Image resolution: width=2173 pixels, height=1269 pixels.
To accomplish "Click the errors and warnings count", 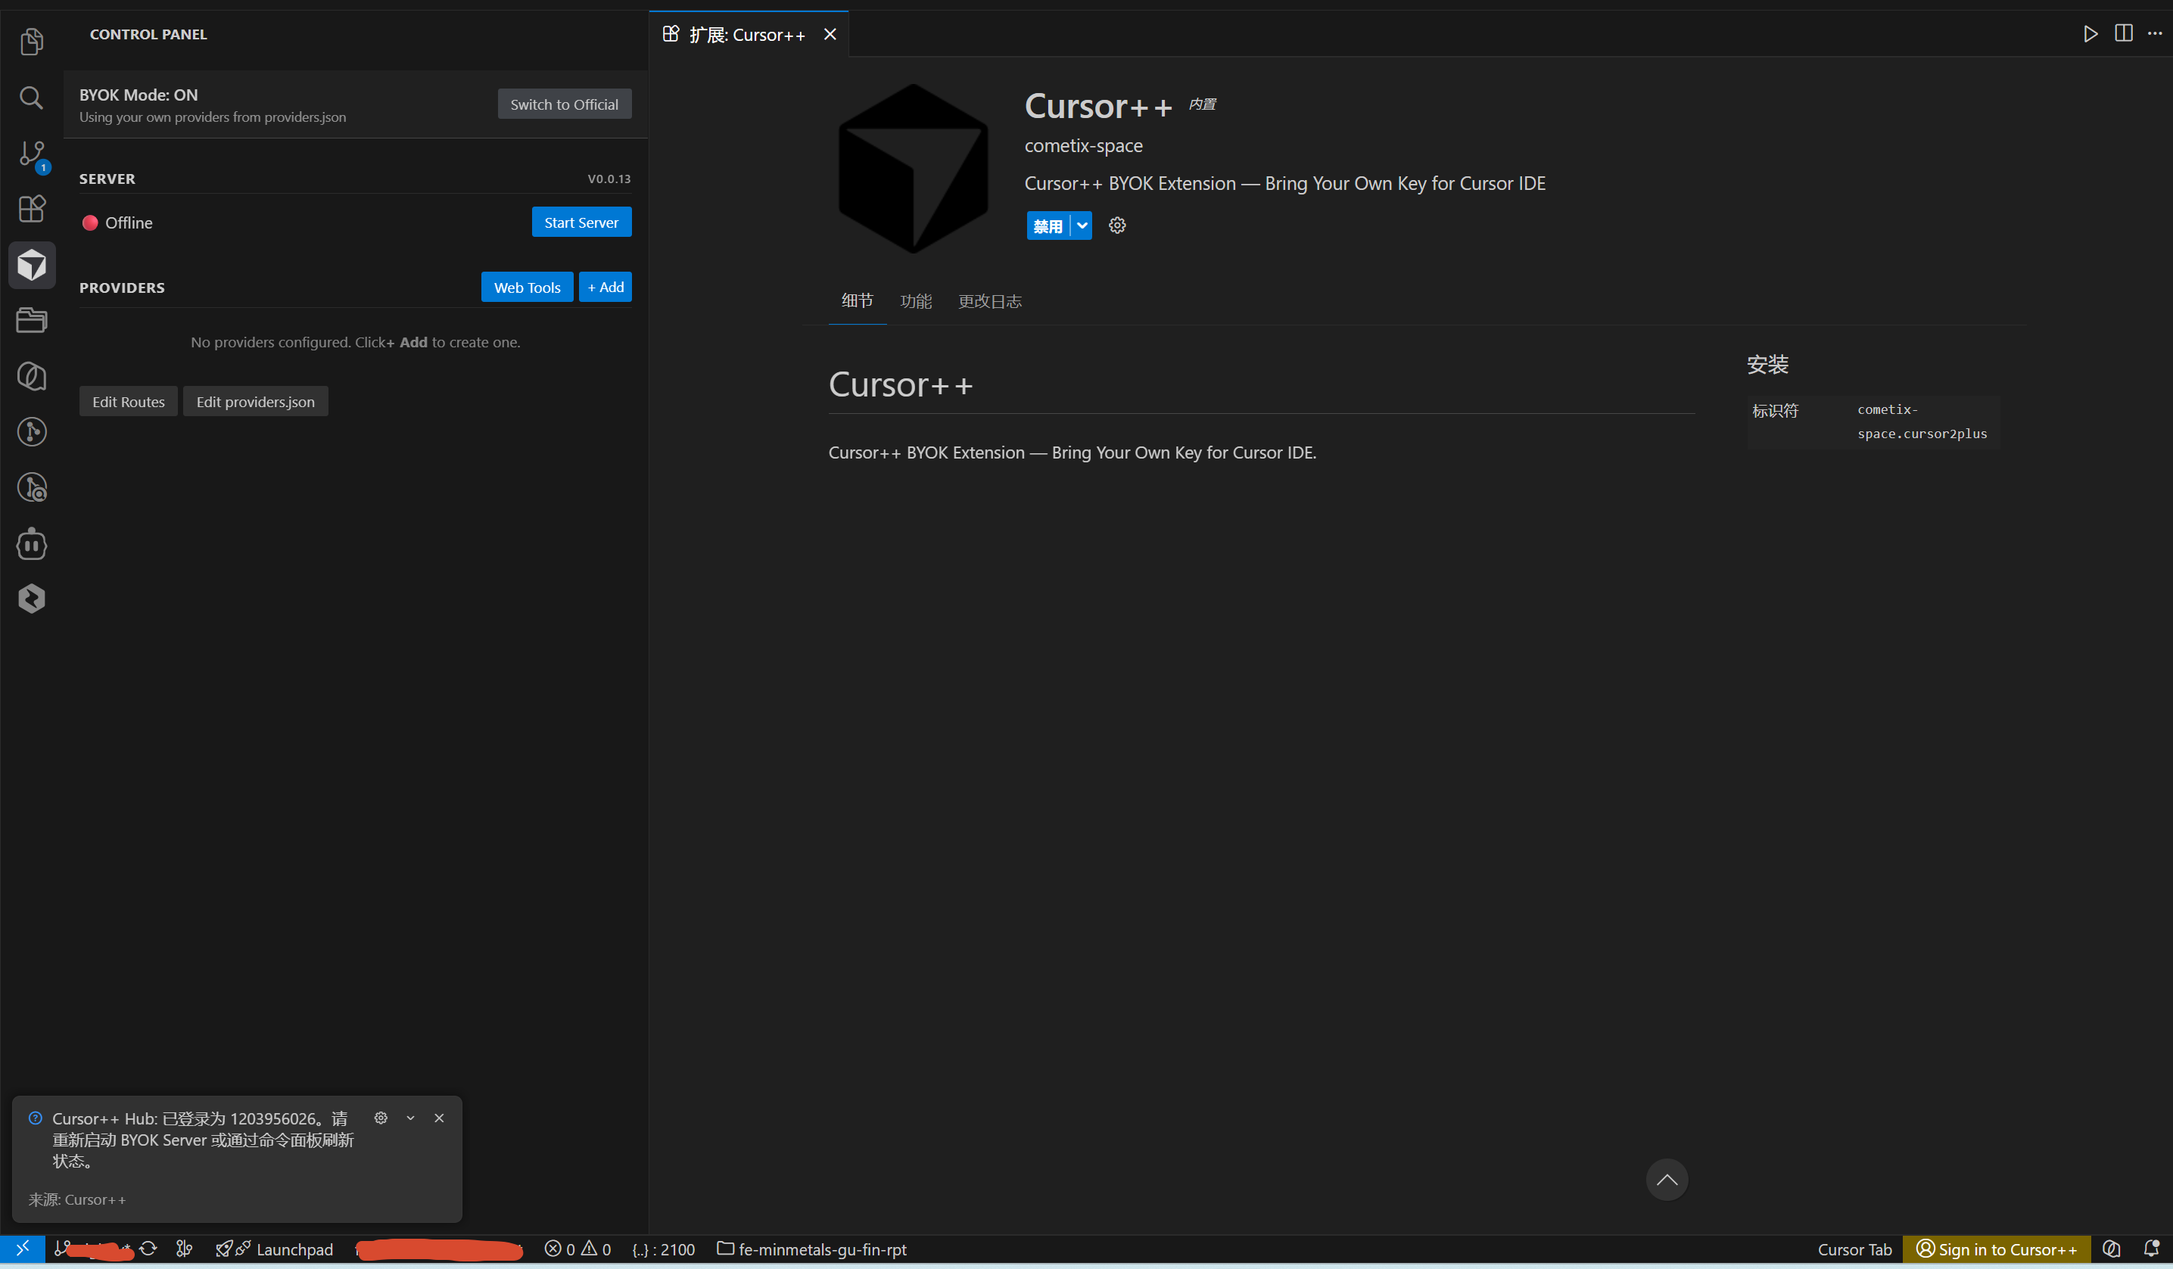I will (577, 1249).
